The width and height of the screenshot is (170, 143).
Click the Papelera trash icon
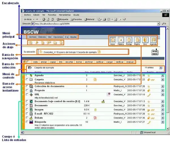(x=137, y=40)
